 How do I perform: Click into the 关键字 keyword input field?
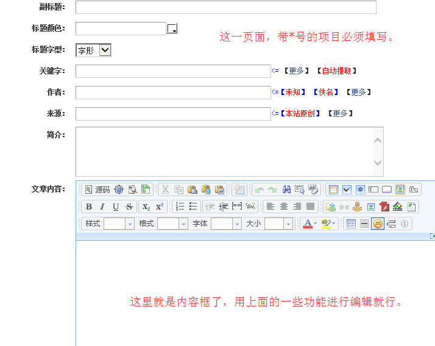tap(172, 71)
